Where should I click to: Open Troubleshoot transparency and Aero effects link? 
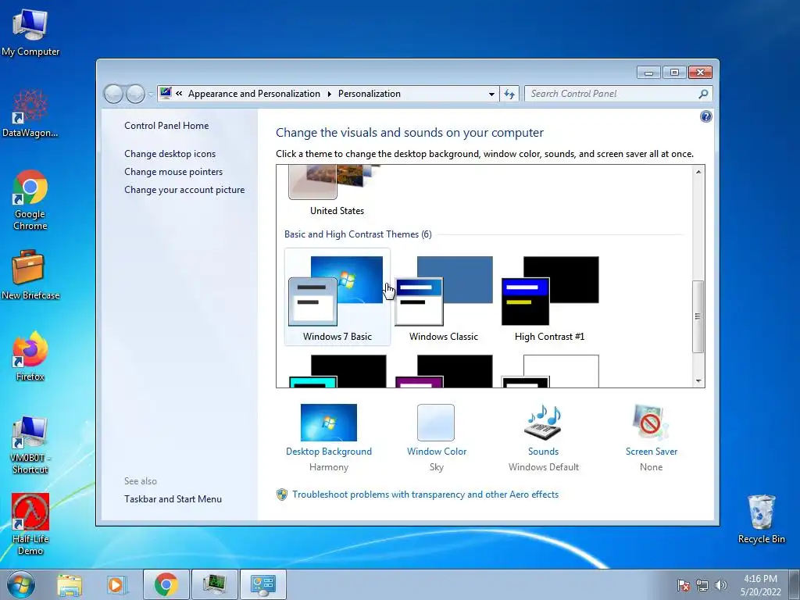click(425, 495)
